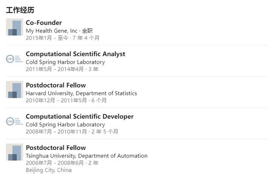Click the Harvard University placeholder logo
This screenshot has width=274, height=179.
tap(15, 89)
